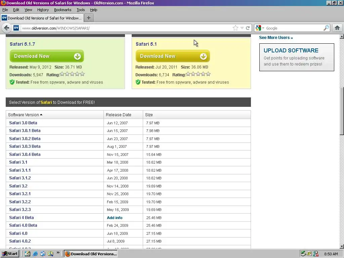Open Safari 4.0.2 version link
Image resolution: width=344 pixels, height=258 pixels.
[20, 241]
